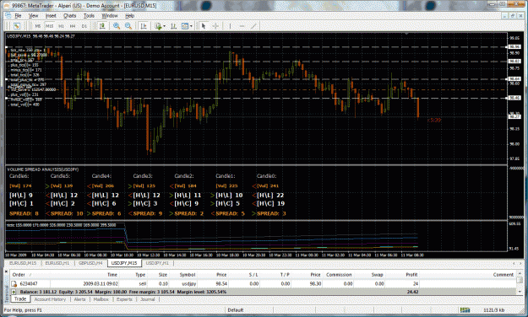The width and height of the screenshot is (528, 317).
Task: Select the USDJPY,M15 chart tab
Action: [124, 263]
